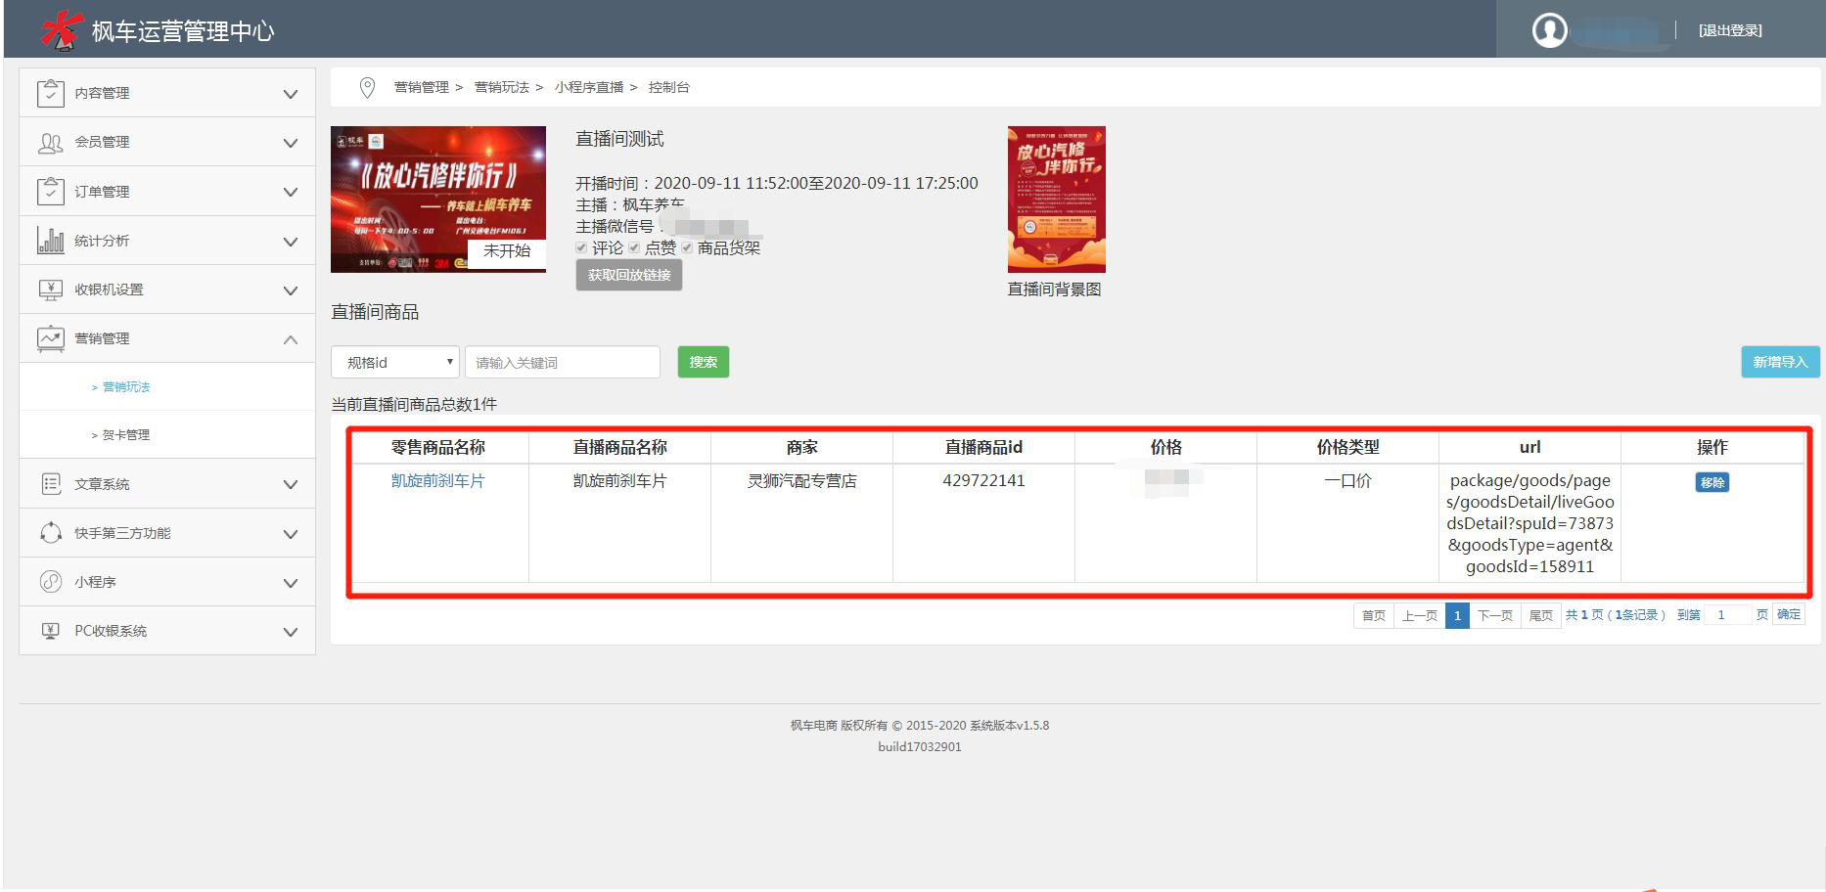Viewport: 1826px width, 892px height.
Task: Expand 内容管理 with its chevron
Action: tap(291, 94)
